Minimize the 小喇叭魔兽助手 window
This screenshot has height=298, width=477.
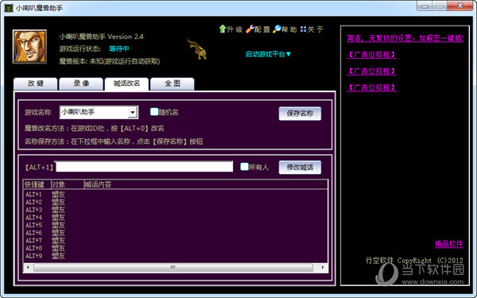pyautogui.click(x=425, y=6)
